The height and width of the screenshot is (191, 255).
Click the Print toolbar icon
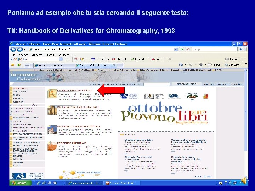tap(201, 65)
